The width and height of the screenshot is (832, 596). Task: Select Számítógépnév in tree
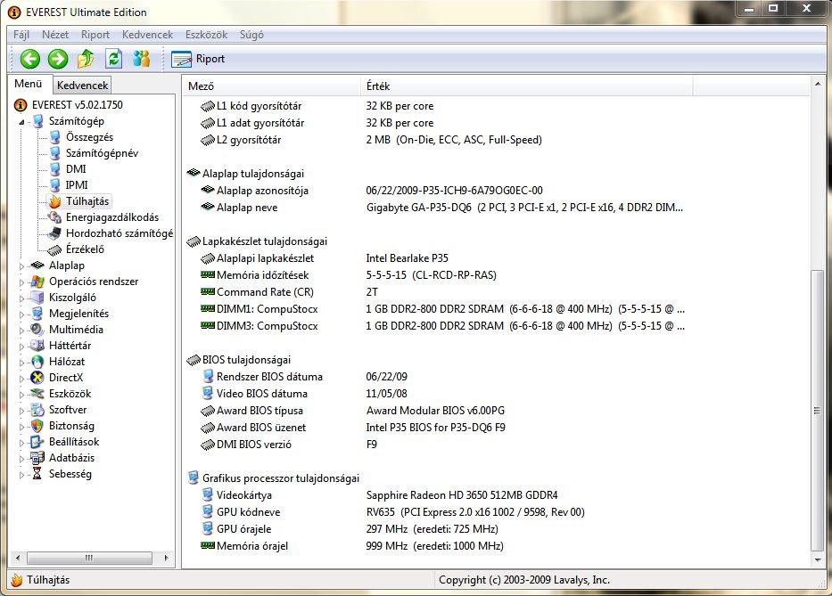102,153
